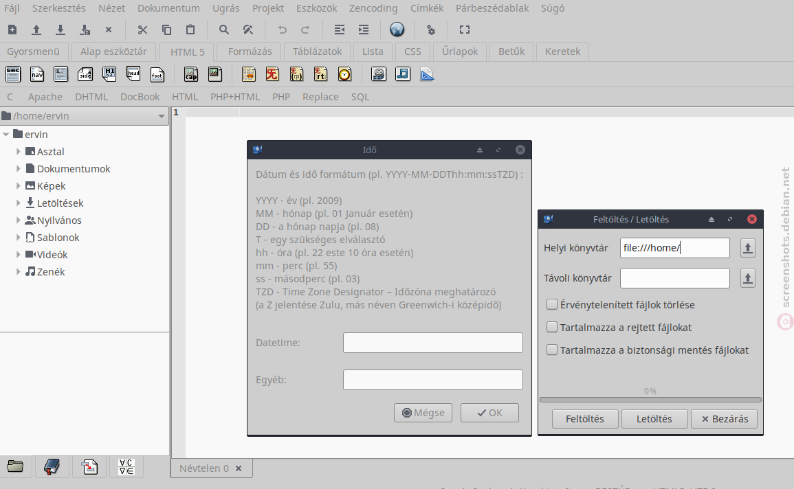Switch to the CSS toolbar tab
Image resolution: width=794 pixels, height=489 pixels.
click(x=412, y=52)
